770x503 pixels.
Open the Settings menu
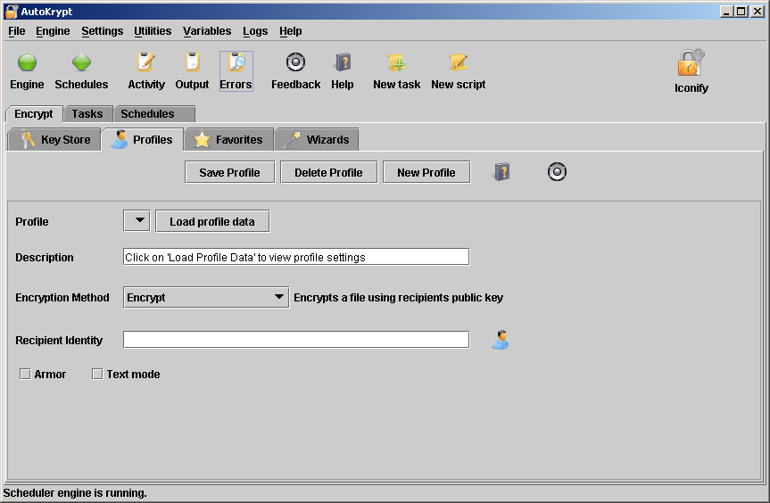click(102, 31)
